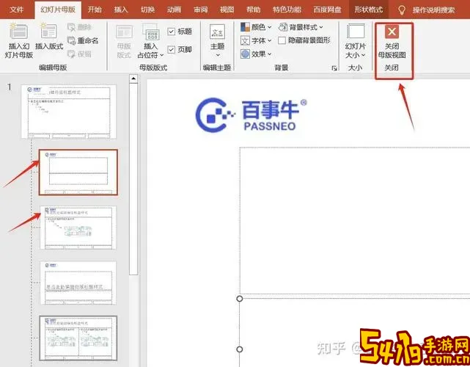Click the thumbnail pane scroll-up arrow
The height and width of the screenshot is (367, 470).
point(133,79)
